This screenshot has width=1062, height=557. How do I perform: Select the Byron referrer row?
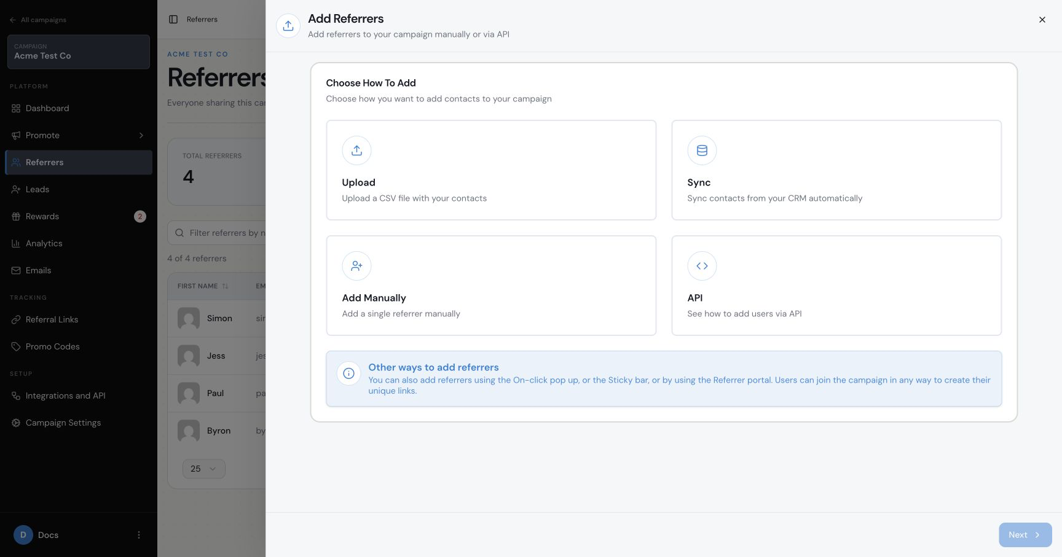coord(217,430)
